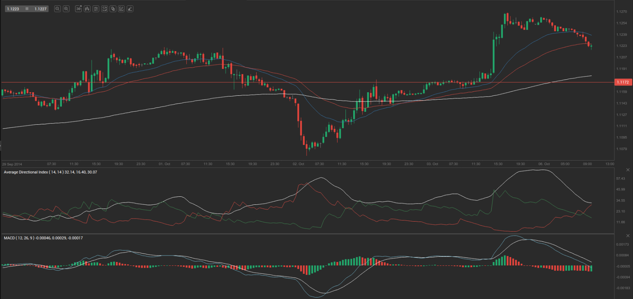The height and width of the screenshot is (299, 633).
Task: Zoom out the price chart
Action: tap(57, 9)
